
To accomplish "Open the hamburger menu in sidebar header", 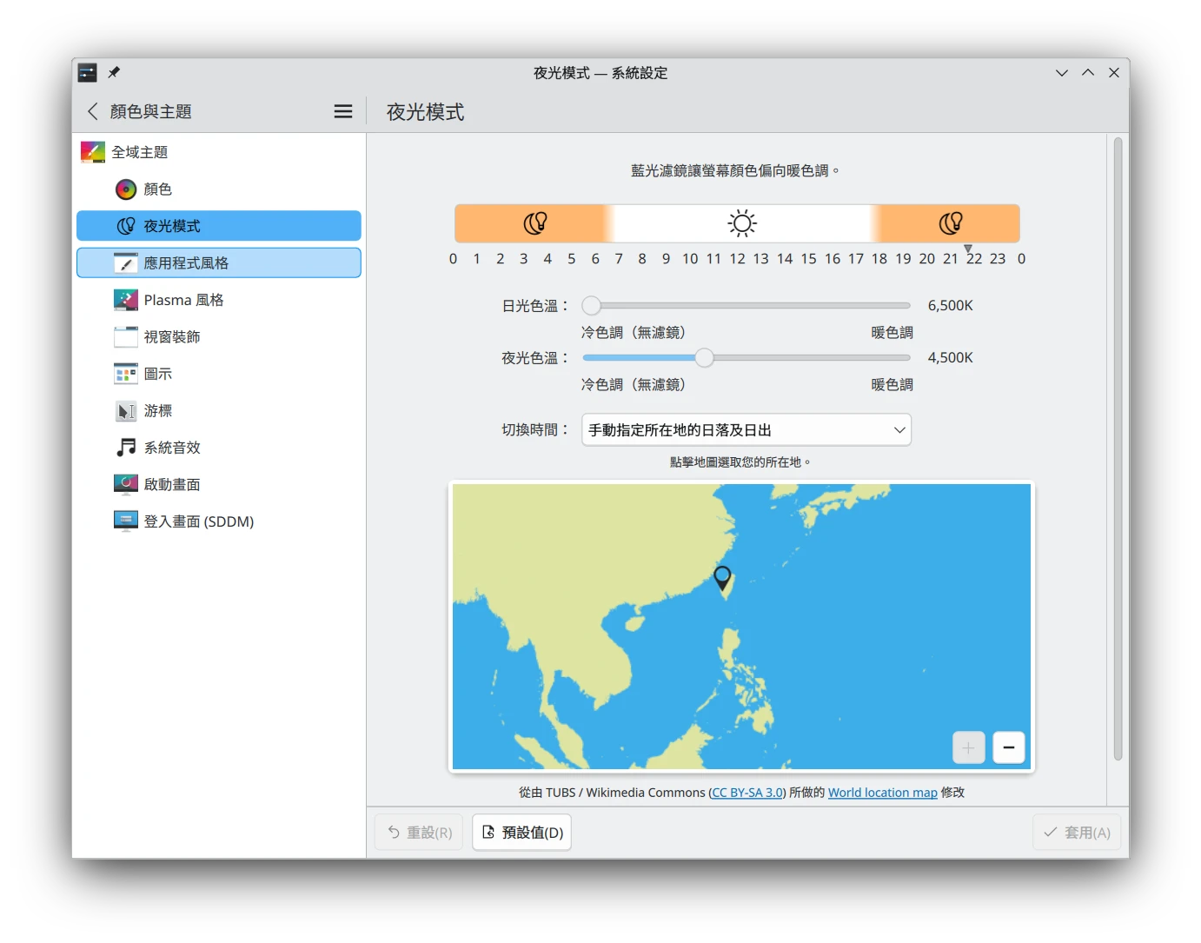I will pyautogui.click(x=343, y=111).
